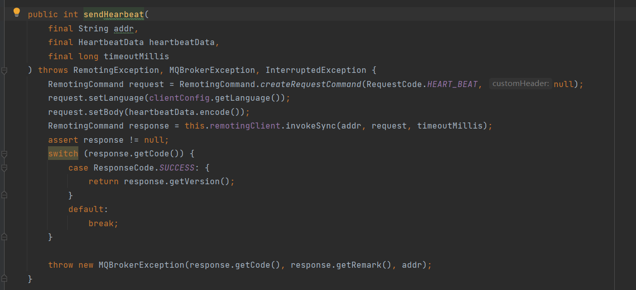636x290 pixels.
Task: Click the highlighted switch keyword
Action: click(x=63, y=154)
